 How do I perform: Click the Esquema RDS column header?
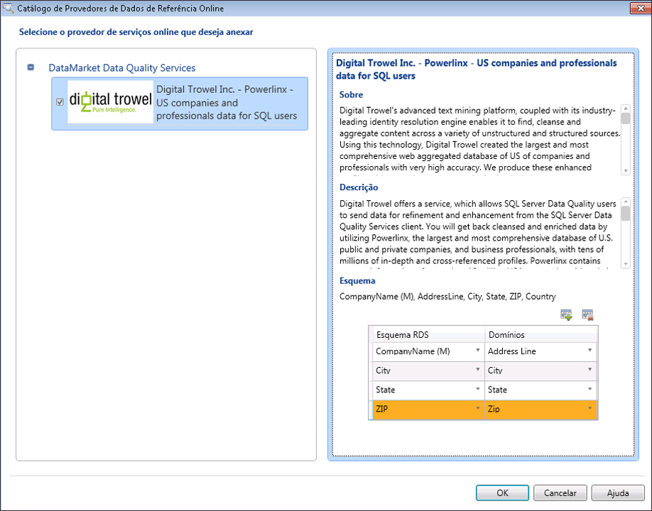pos(426,334)
